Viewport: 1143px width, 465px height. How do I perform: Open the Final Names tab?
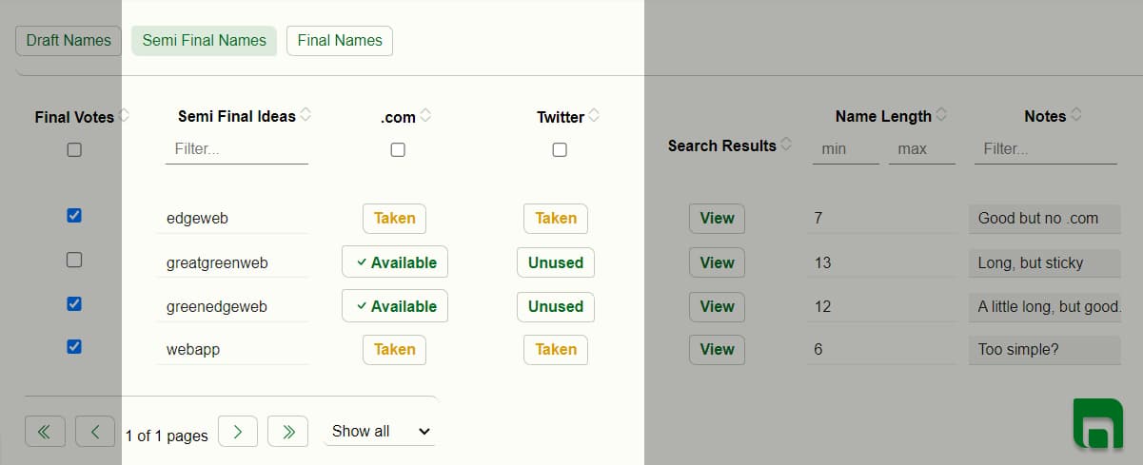[x=340, y=41]
